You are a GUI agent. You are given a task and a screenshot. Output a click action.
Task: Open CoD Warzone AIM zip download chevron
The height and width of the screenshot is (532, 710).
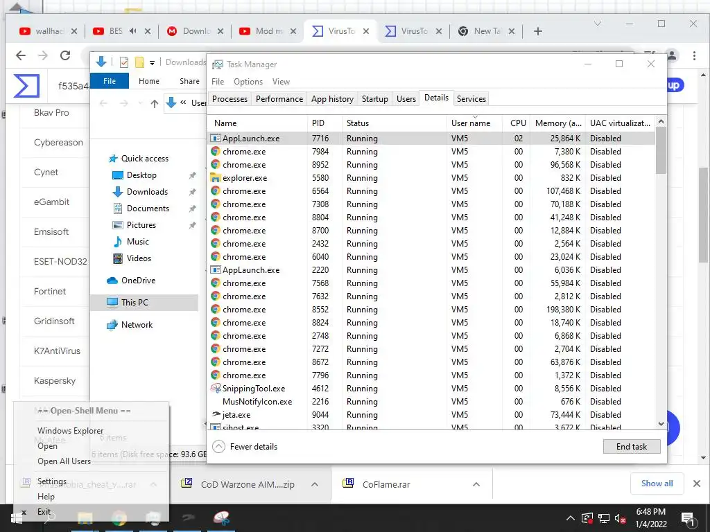point(314,484)
